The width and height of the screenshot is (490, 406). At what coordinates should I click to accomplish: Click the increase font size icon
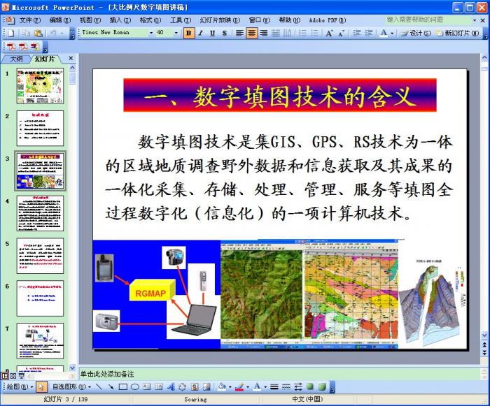coord(329,33)
